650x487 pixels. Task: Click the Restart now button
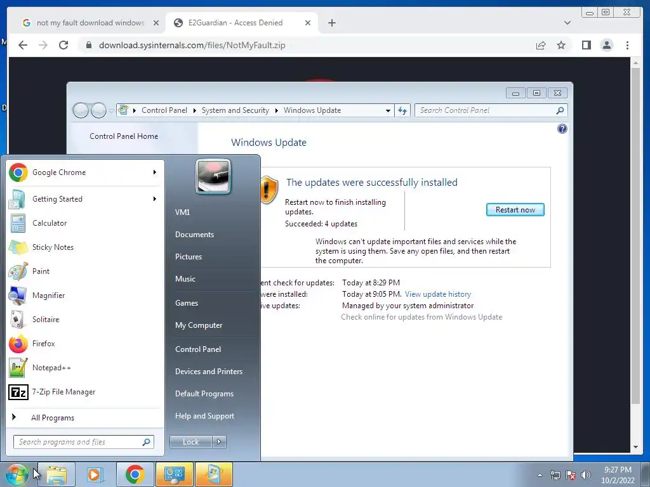pos(515,209)
